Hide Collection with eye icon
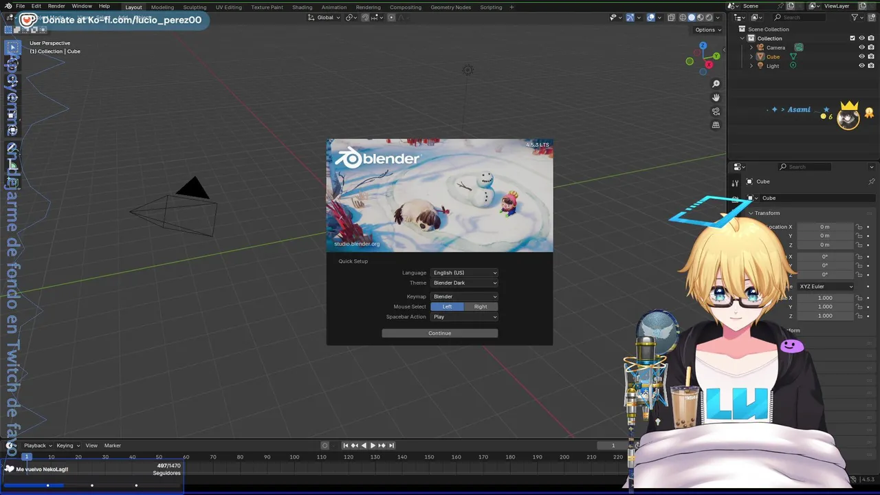This screenshot has height=495, width=880. (861, 38)
